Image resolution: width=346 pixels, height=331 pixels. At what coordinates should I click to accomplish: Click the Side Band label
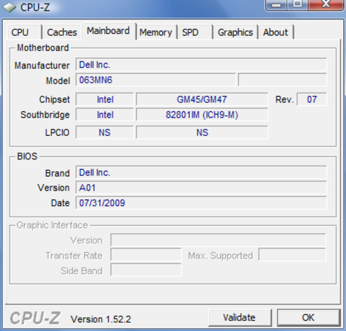click(81, 271)
